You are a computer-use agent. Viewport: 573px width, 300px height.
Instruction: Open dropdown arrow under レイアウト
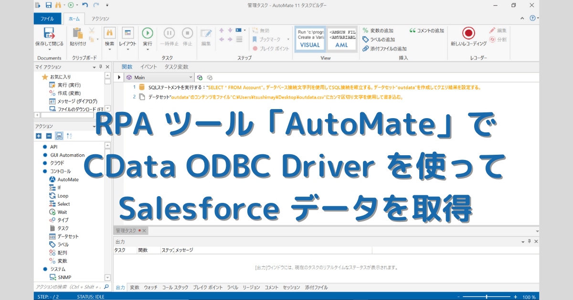tap(127, 50)
